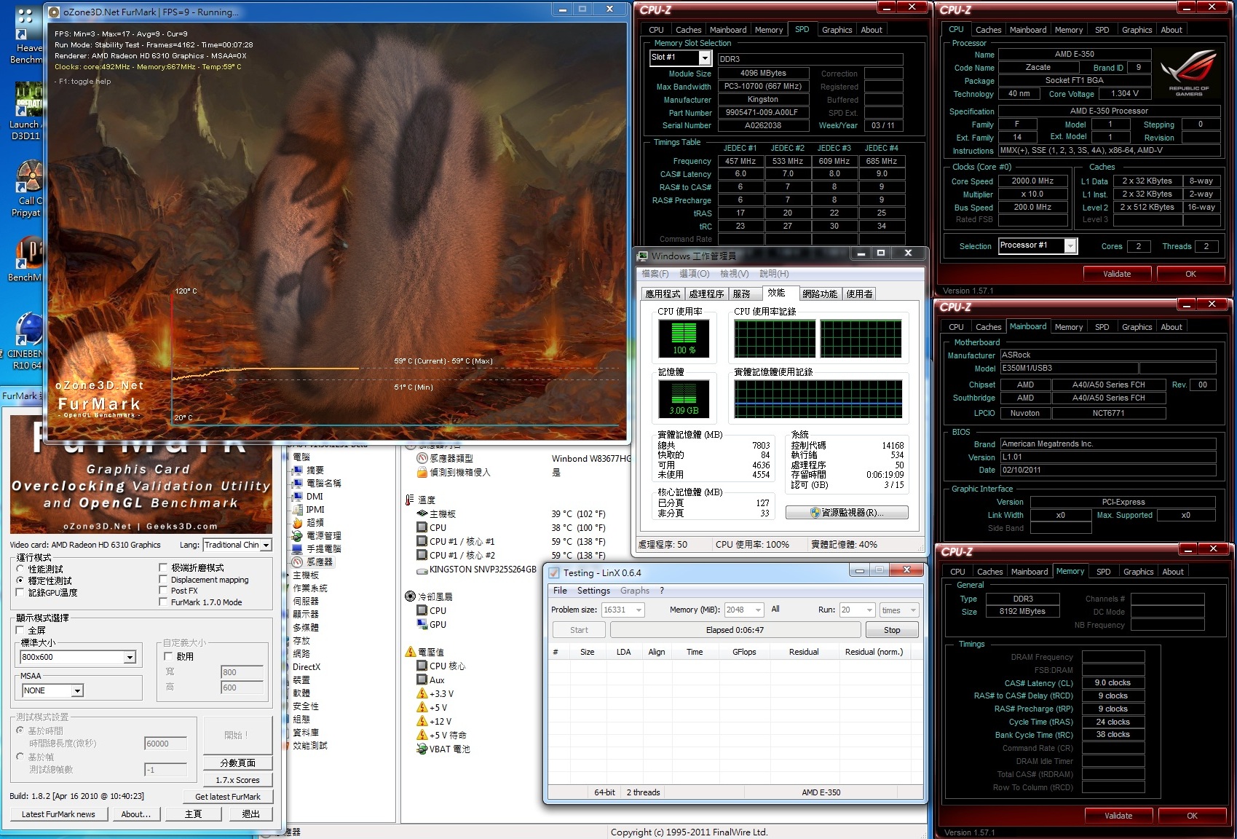Click the 主機板 motherboard temperature icon
The image size is (1237, 839).
tap(422, 514)
